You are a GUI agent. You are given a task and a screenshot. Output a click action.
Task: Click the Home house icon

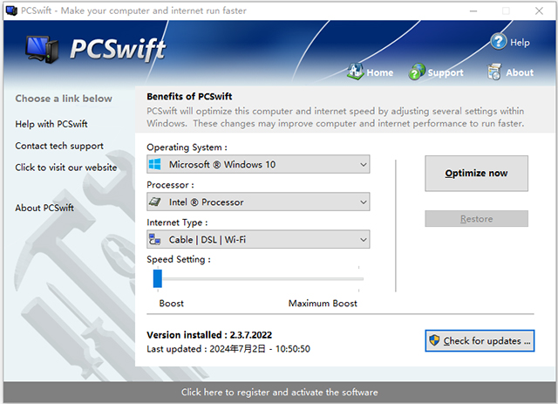point(355,72)
